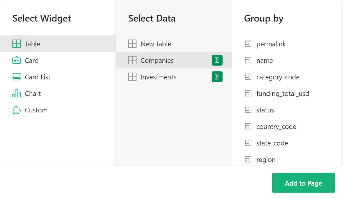The width and height of the screenshot is (343, 198).
Task: Choose New Table in Select Data
Action: coord(156,44)
